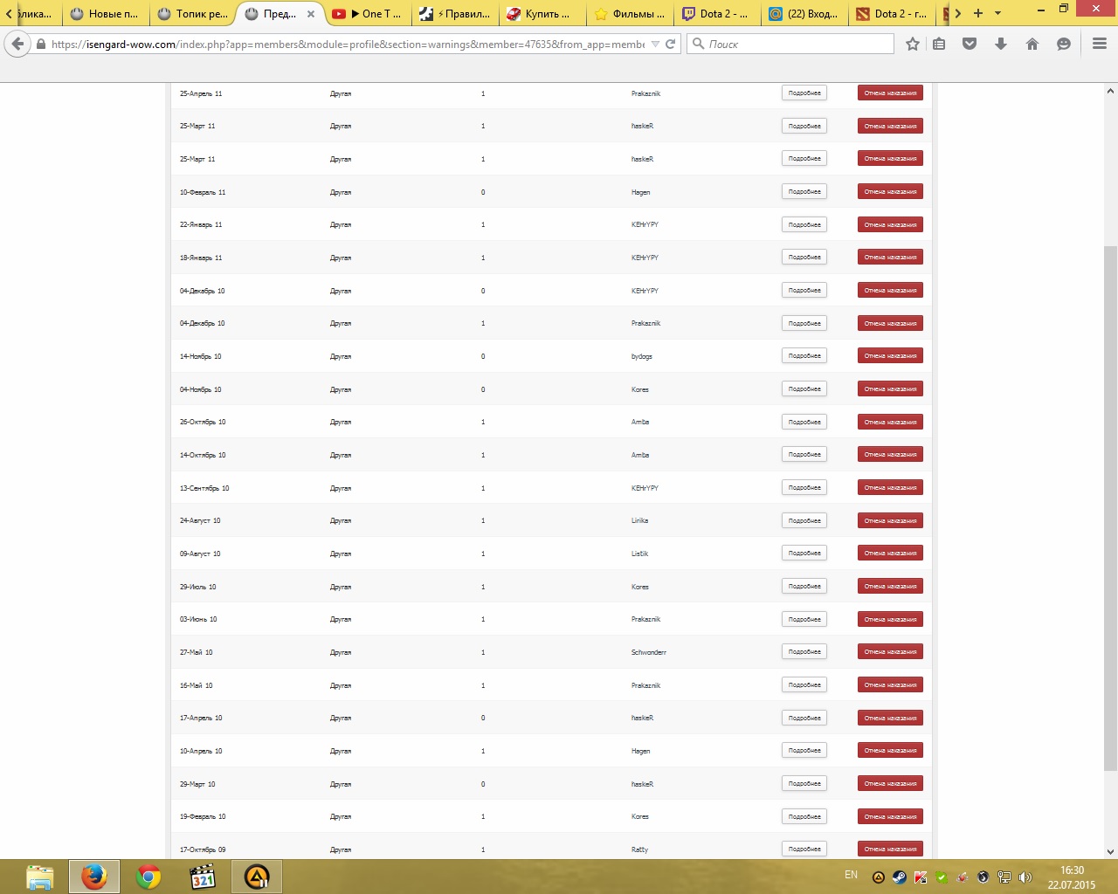This screenshot has height=894, width=1118.
Task: Click the date "03-Июнь 10"
Action: 198,619
